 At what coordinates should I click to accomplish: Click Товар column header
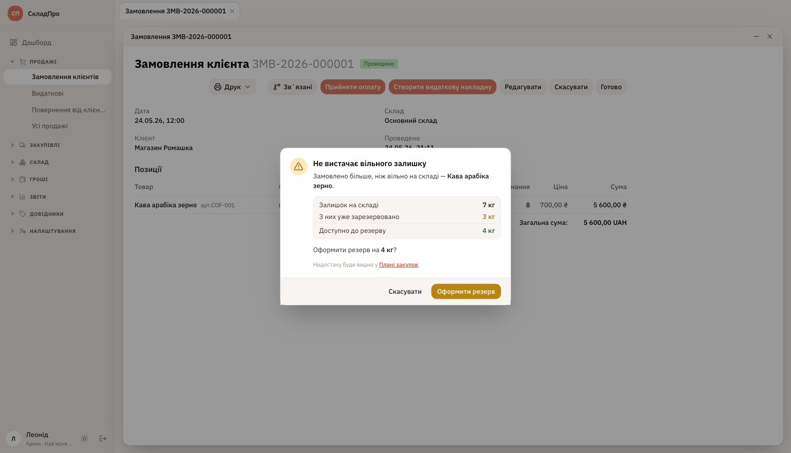144,187
